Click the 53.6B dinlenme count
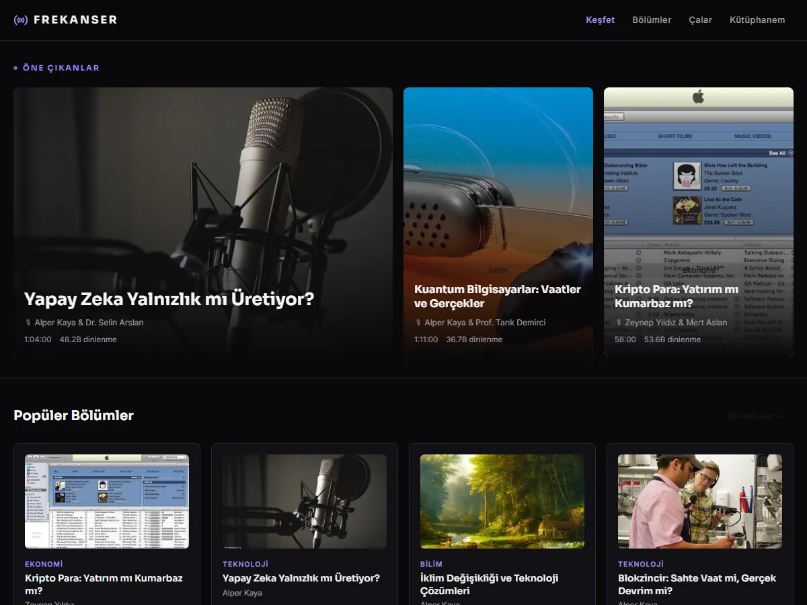This screenshot has height=605, width=807. tap(672, 339)
